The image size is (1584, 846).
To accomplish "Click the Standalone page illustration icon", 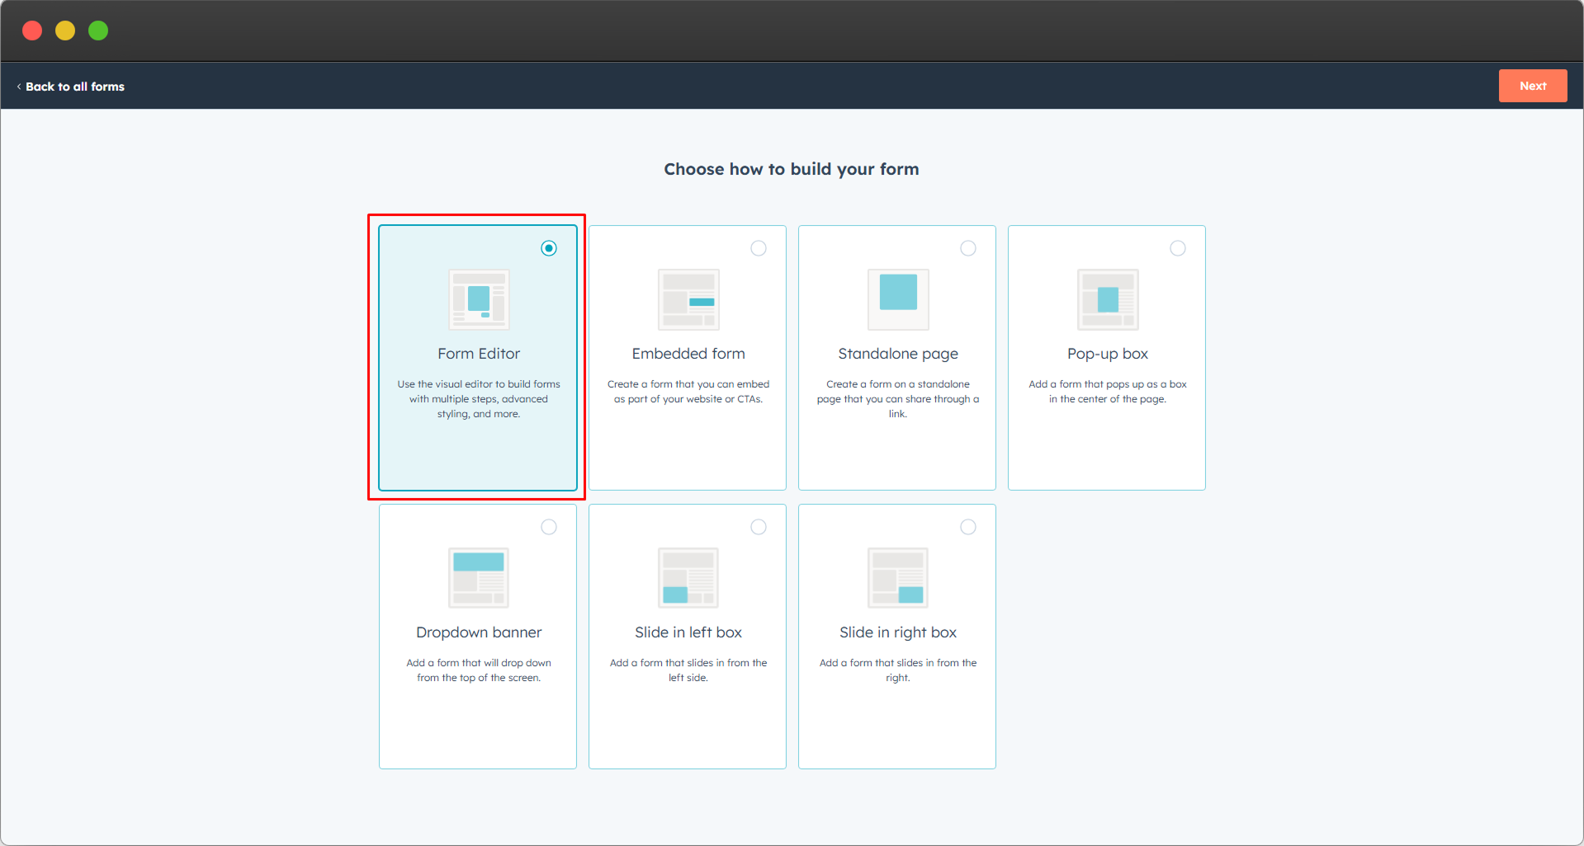I will 898,299.
